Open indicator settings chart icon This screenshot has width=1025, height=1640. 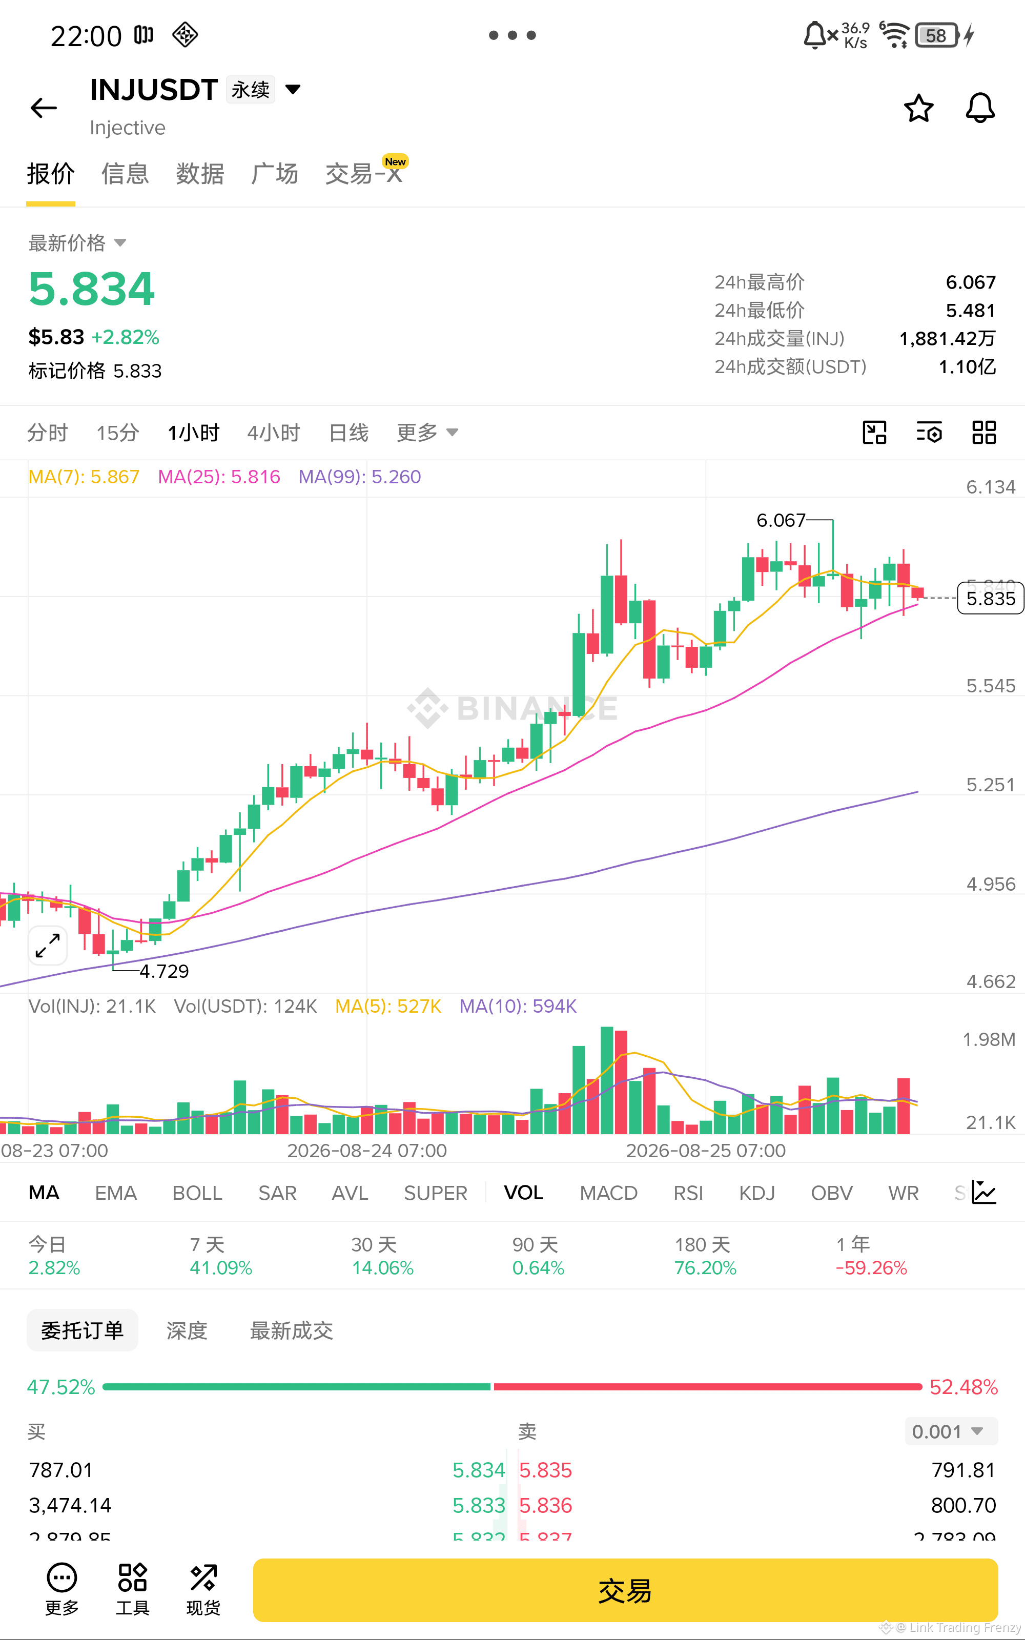[x=983, y=1193]
